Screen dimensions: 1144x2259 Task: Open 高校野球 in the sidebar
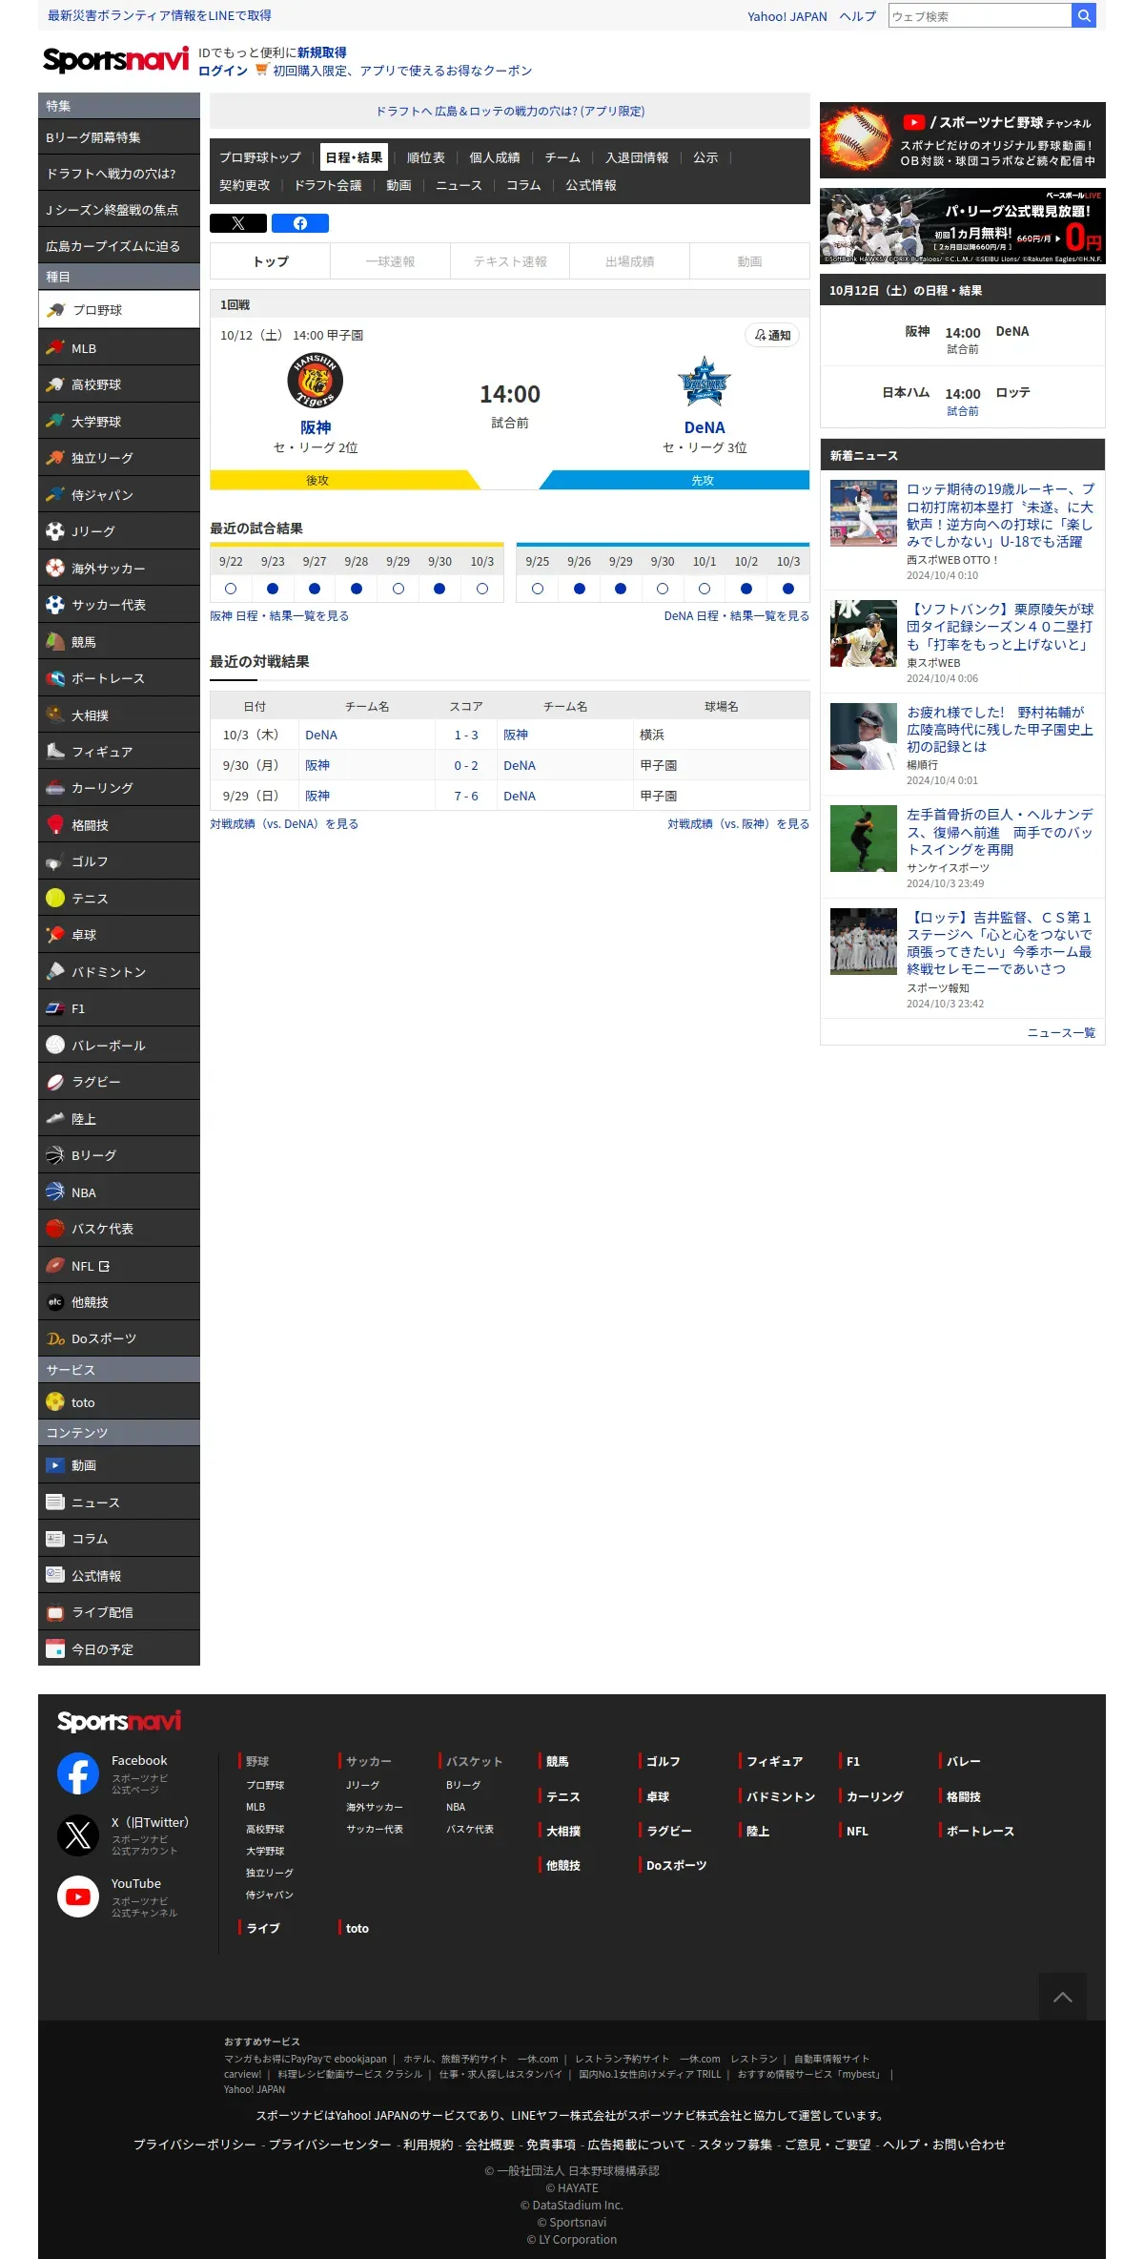click(x=119, y=384)
